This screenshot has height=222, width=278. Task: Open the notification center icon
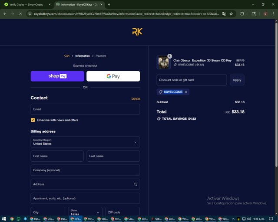271,219
